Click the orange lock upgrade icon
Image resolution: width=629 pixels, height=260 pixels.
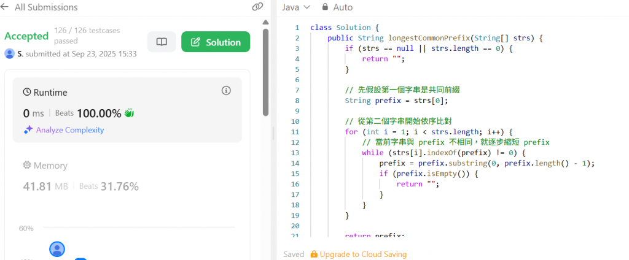tap(314, 254)
